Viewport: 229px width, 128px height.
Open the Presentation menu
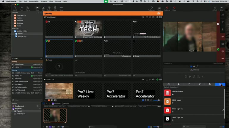tap(34, 1)
